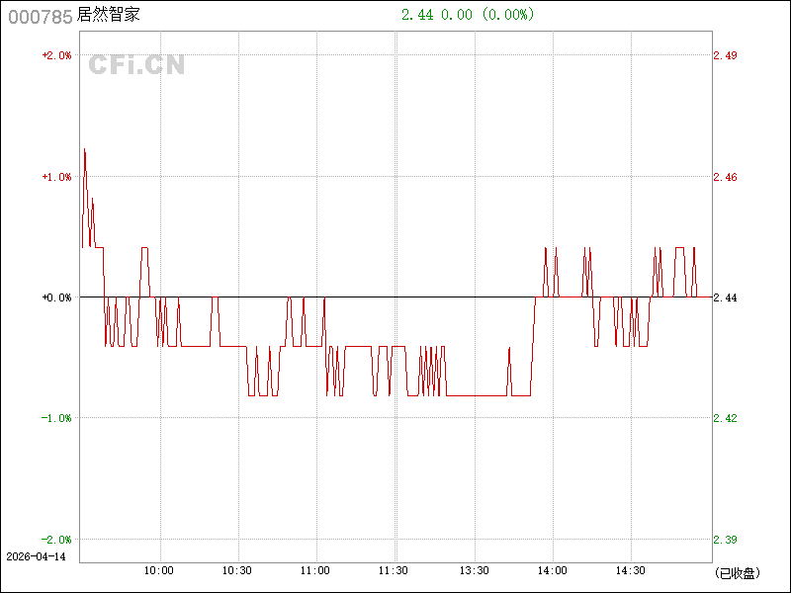Click the 11:30 time axis marker
This screenshot has height=593, width=791.
[394, 570]
